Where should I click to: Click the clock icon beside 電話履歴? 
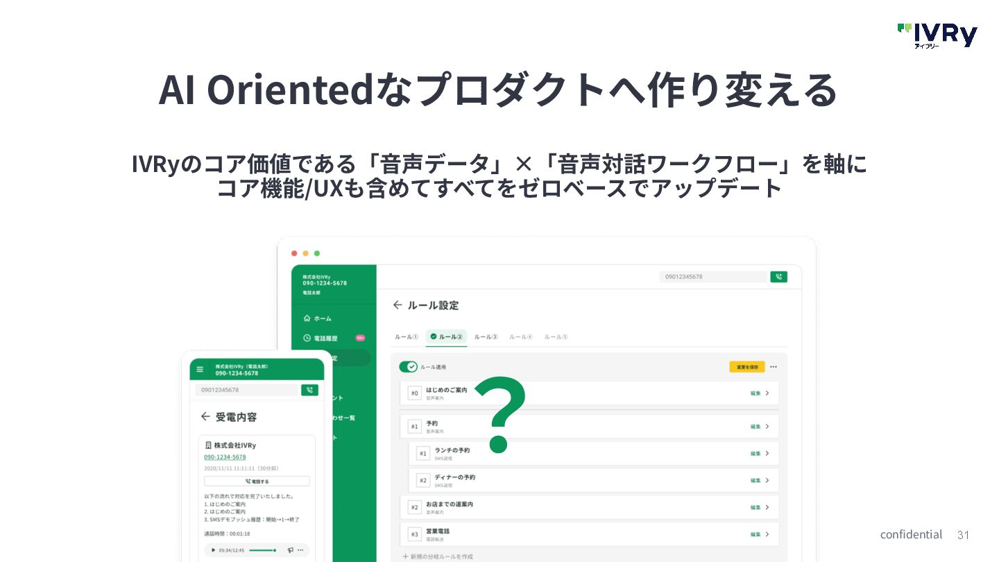(x=307, y=338)
